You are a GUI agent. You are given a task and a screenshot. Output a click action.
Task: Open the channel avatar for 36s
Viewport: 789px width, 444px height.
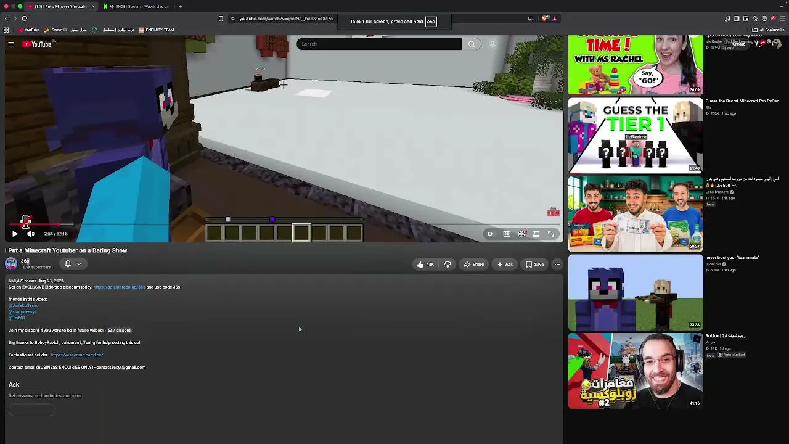[11, 264]
